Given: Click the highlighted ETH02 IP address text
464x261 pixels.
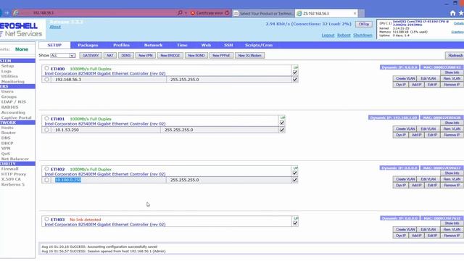Looking at the screenshot, I should coord(68,180).
